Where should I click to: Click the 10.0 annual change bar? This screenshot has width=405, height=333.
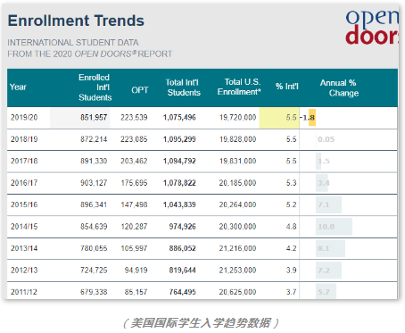(x=334, y=227)
